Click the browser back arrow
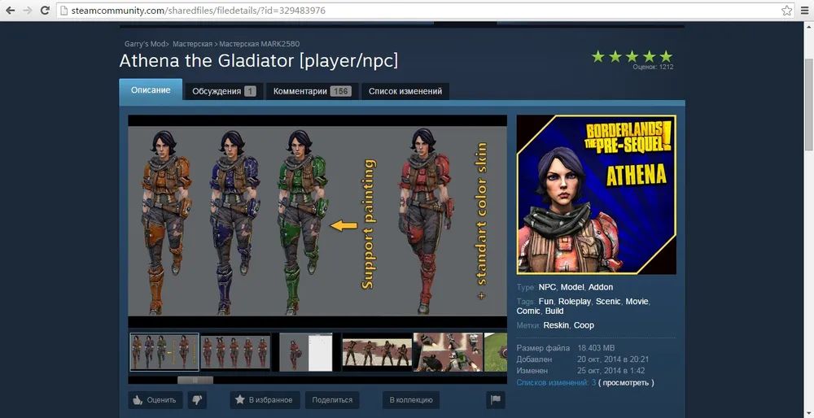Viewport: 814px width, 418px height. tap(11, 11)
